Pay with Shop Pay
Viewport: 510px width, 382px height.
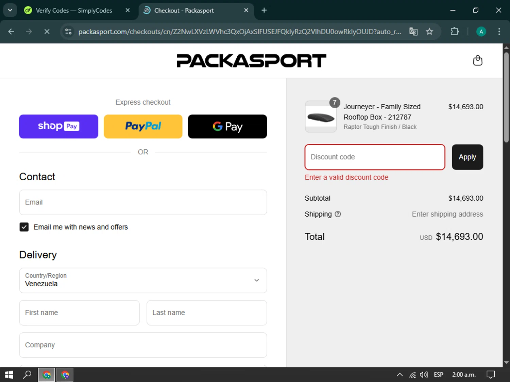click(58, 126)
